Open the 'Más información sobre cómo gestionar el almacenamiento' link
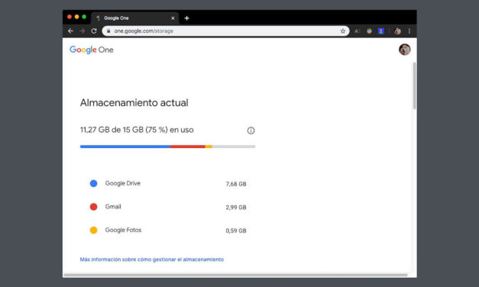479x287 pixels. point(152,260)
